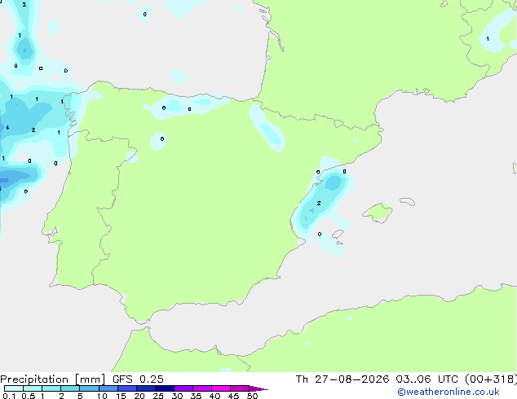Select the 30–35 mm purple legend swatch
Viewport: 517px width, 399px height.
[x=183, y=388]
